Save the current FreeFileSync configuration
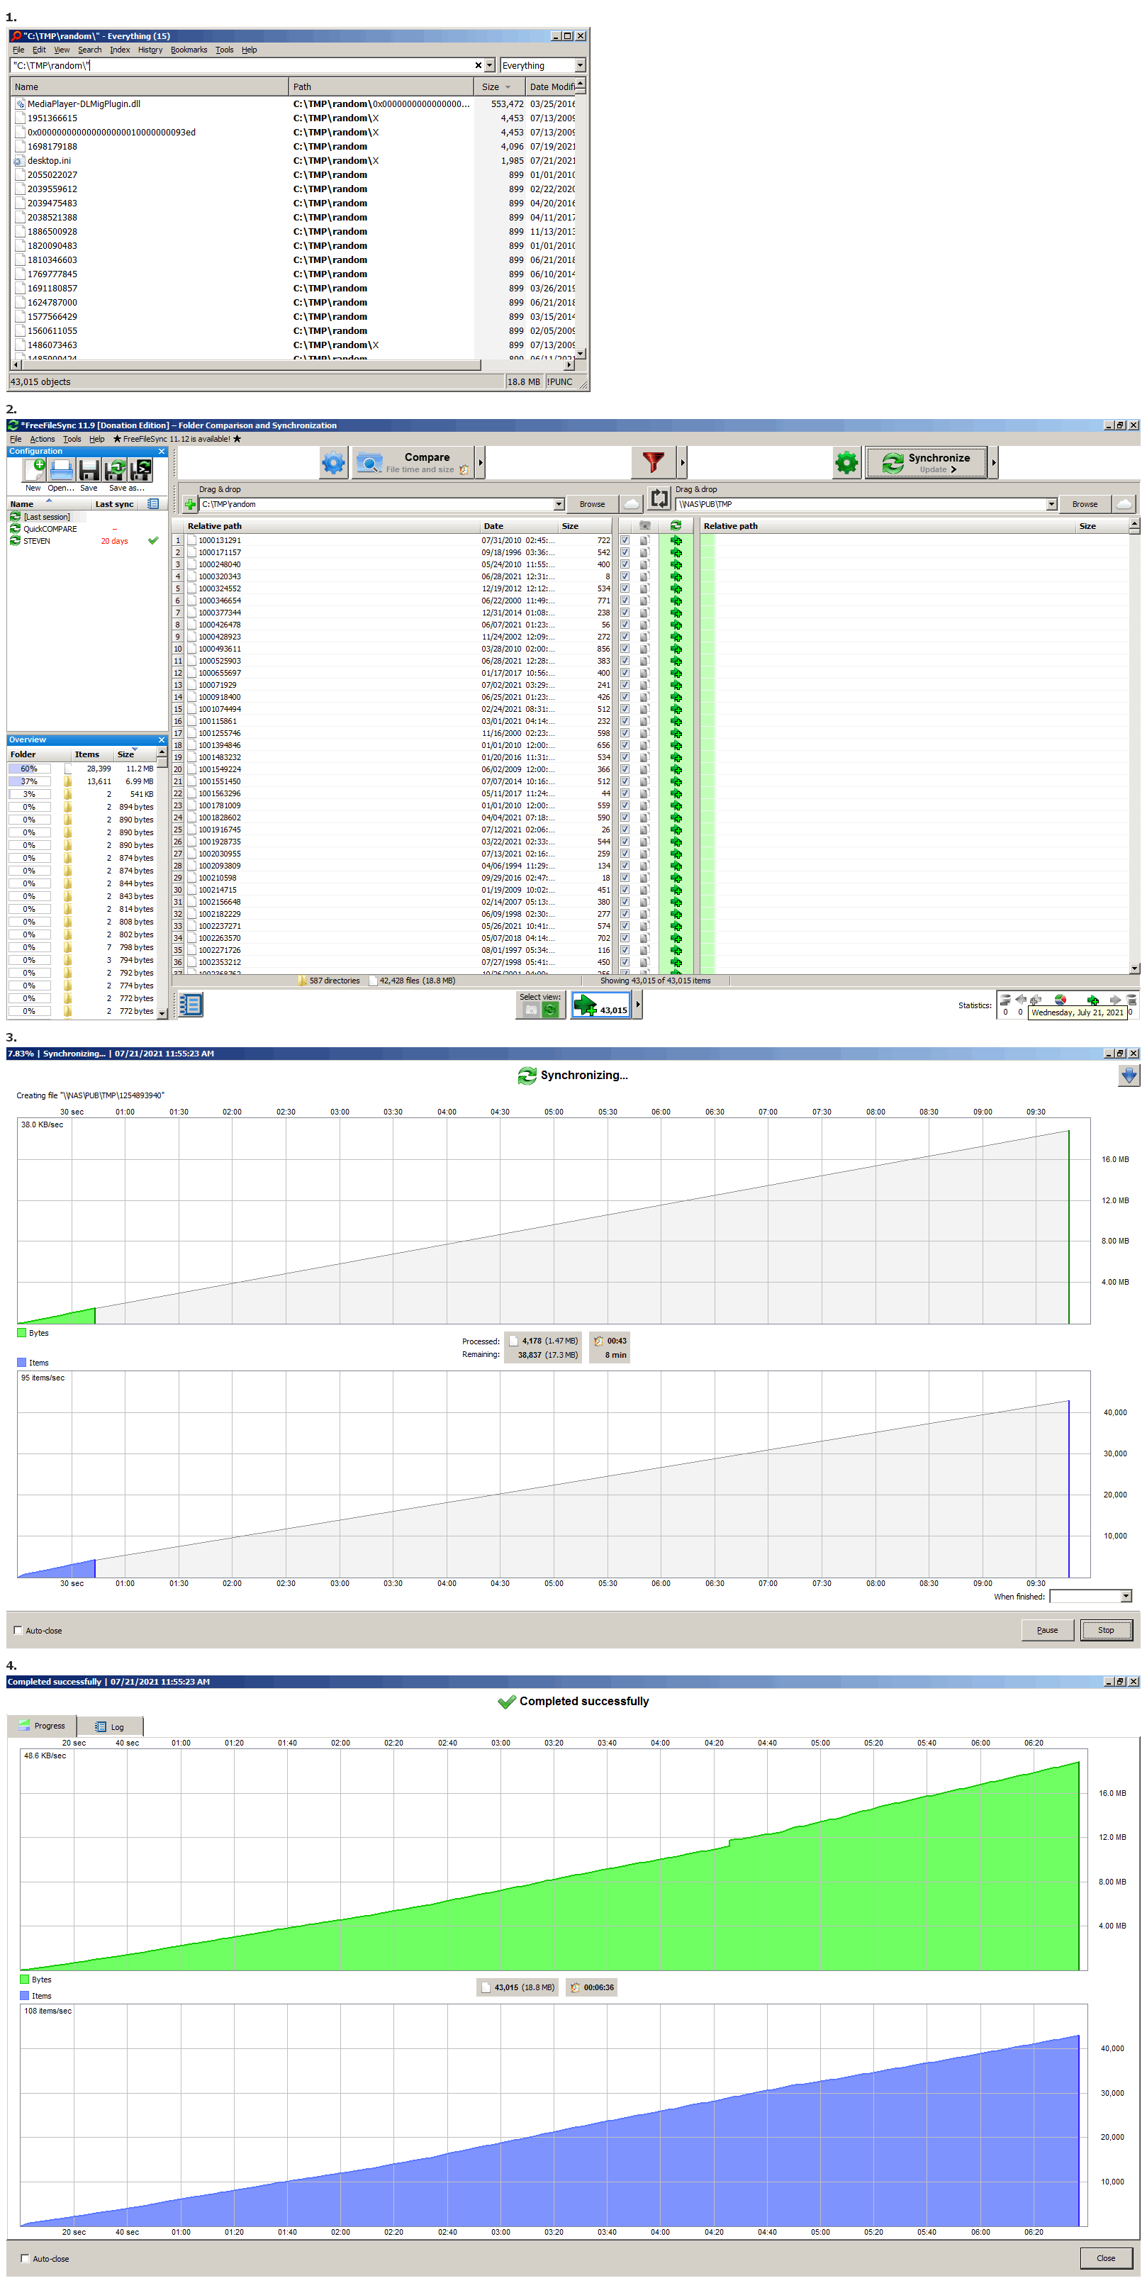The image size is (1147, 2283). coord(89,469)
